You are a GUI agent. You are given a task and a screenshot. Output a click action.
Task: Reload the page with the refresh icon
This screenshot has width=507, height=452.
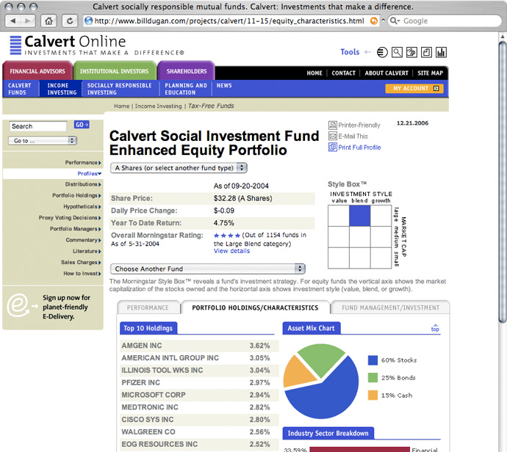pyautogui.click(x=70, y=21)
